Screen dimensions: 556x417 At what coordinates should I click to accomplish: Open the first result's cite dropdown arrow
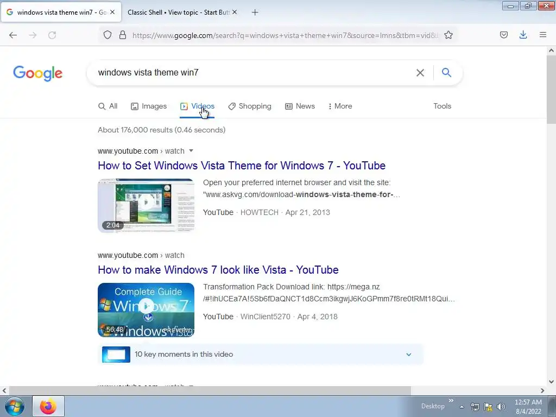191,151
